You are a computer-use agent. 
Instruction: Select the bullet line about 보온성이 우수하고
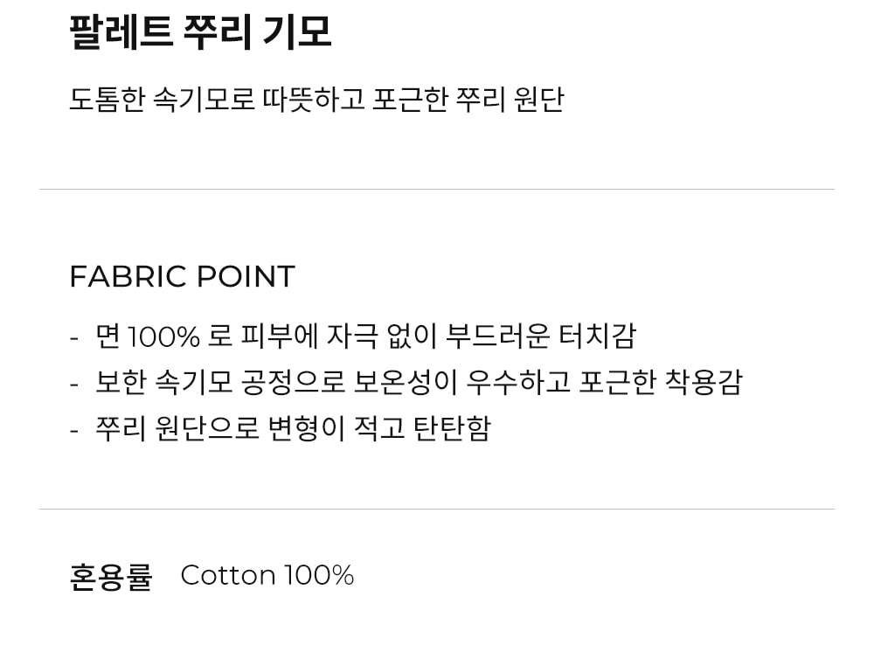(x=418, y=383)
